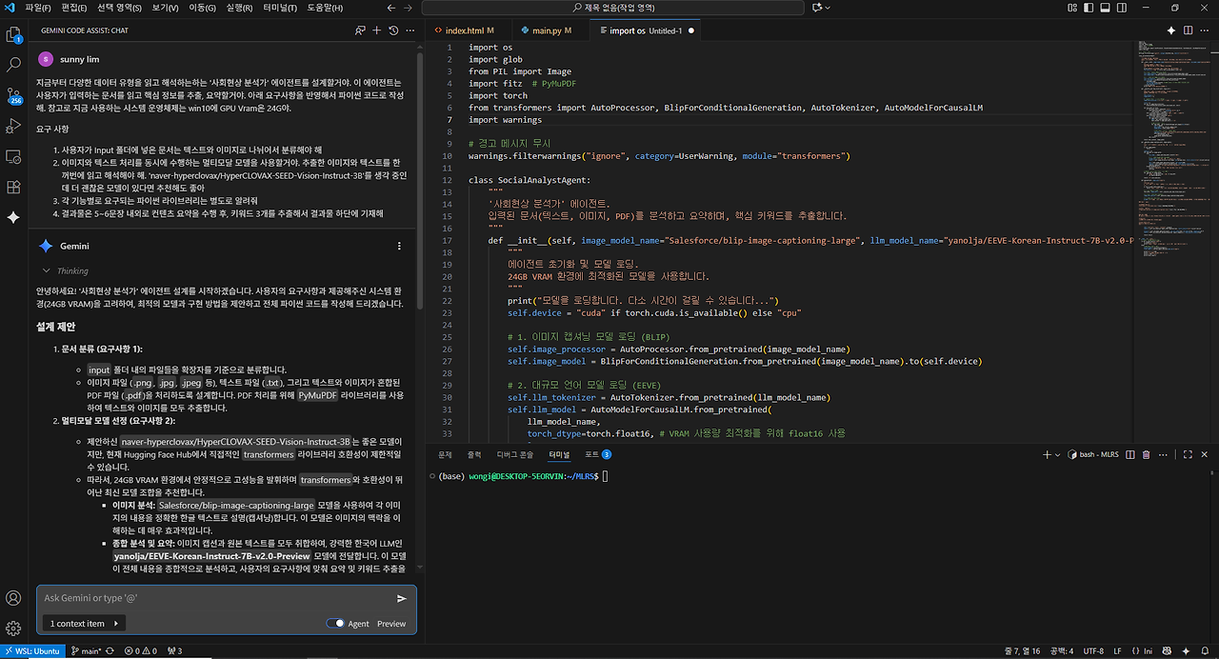The height and width of the screenshot is (659, 1219).
Task: Open the Remote Explorer view
Action: click(x=13, y=156)
